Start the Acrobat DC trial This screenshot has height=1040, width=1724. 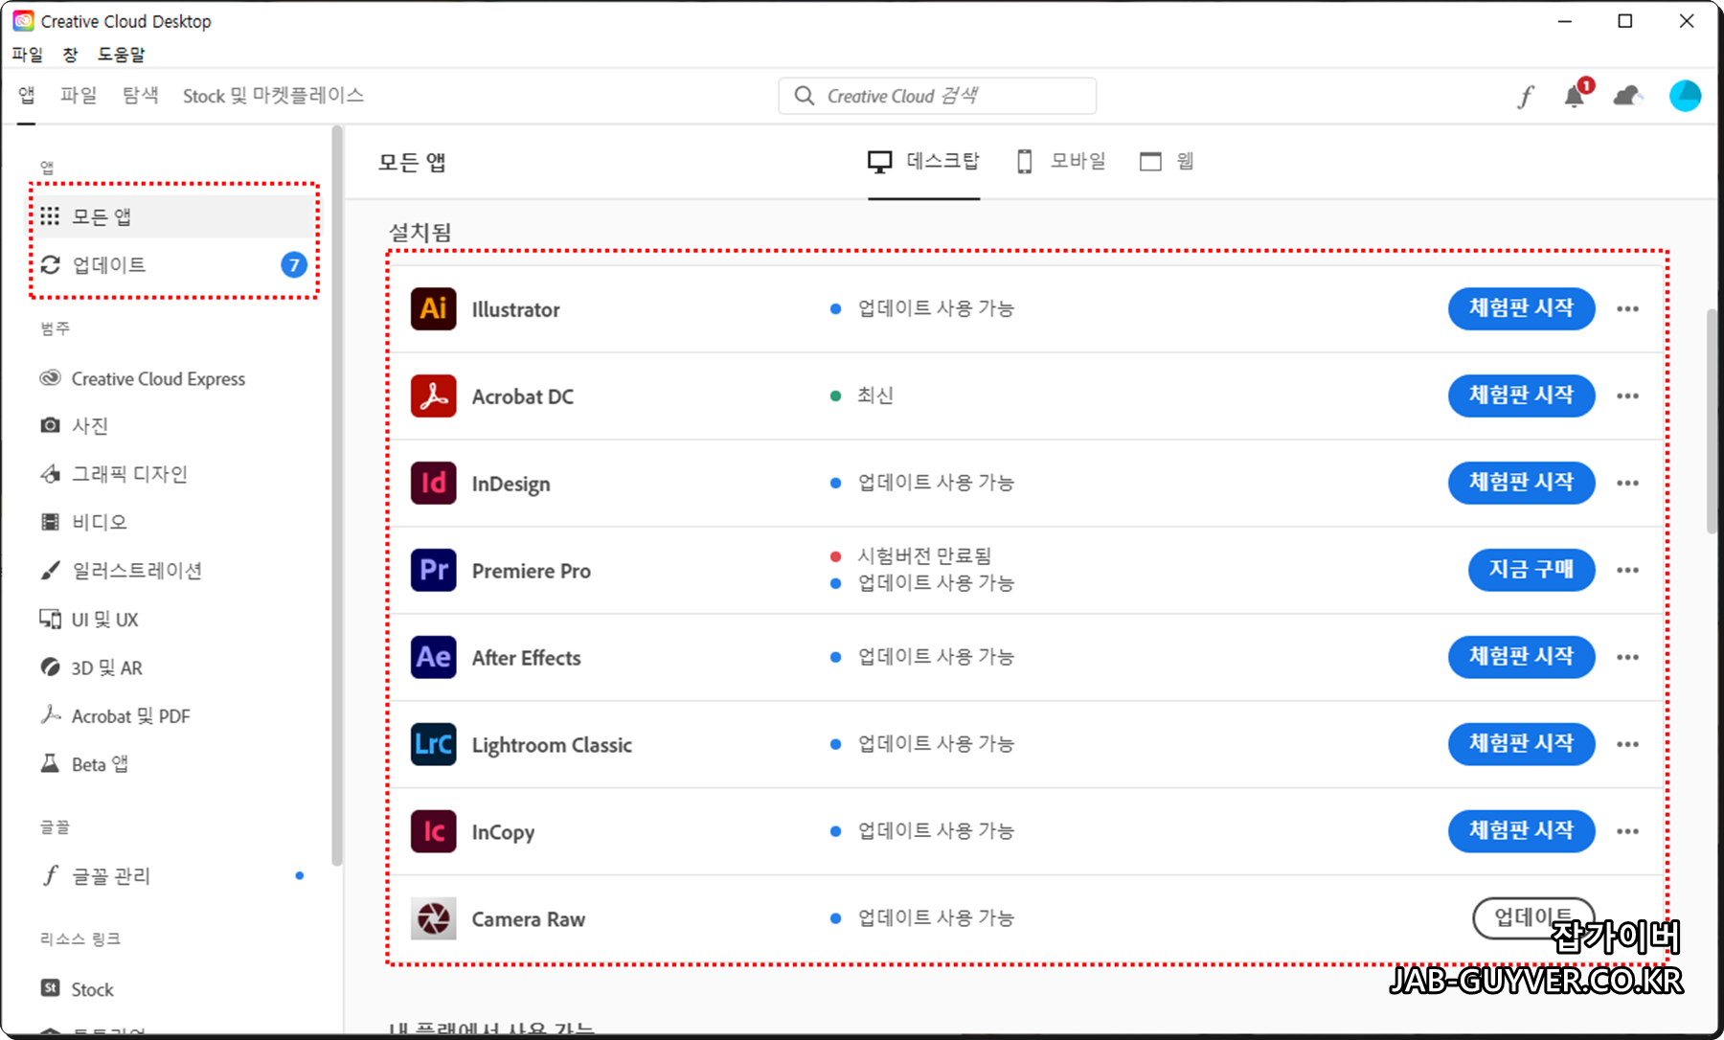coord(1521,396)
